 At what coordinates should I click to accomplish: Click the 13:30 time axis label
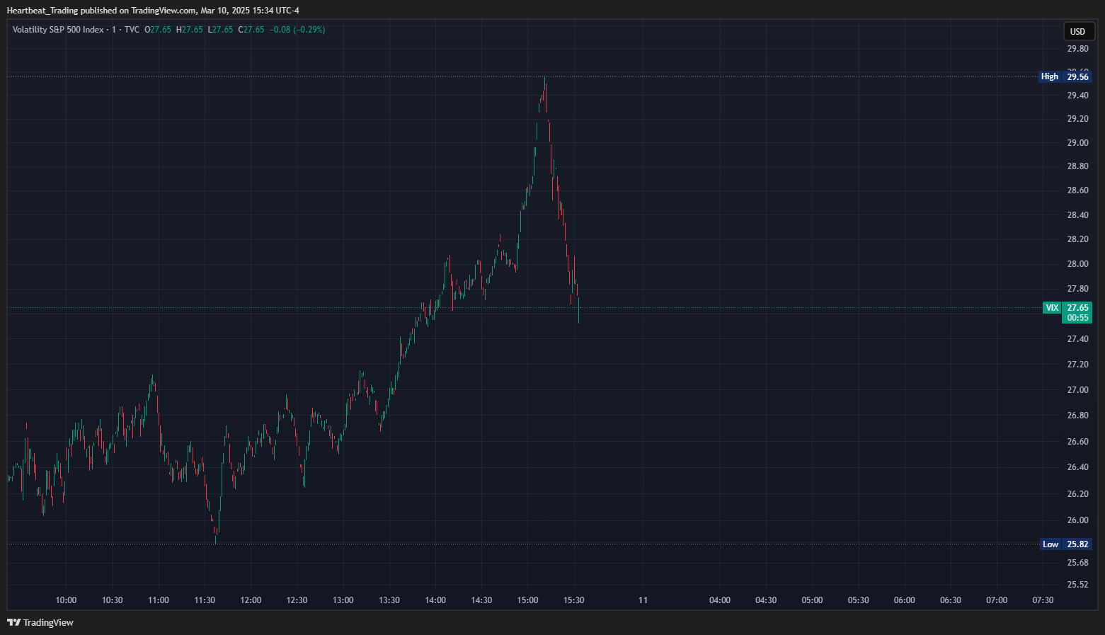point(389,600)
